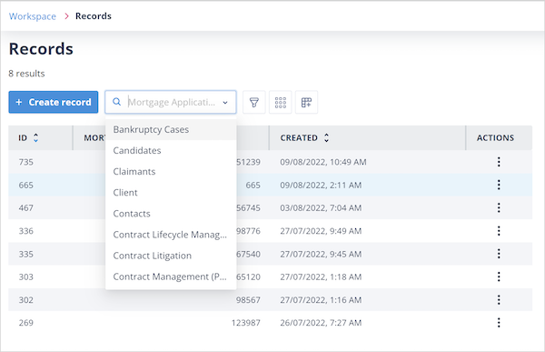Sort by the Created column arrows
The width and height of the screenshot is (545, 352).
326,138
